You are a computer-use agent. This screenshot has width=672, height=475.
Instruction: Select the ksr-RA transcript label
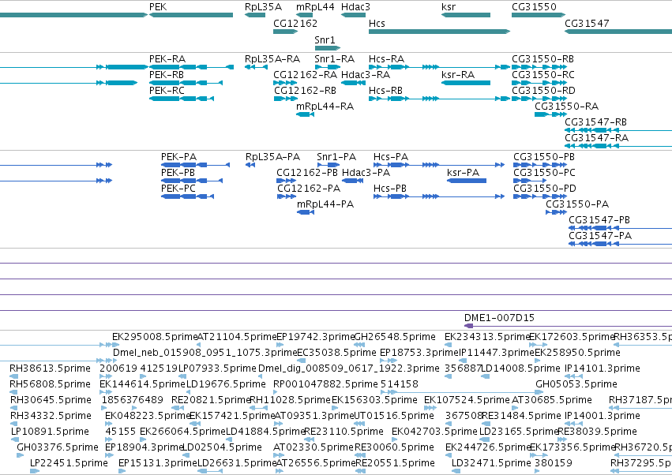458,74
